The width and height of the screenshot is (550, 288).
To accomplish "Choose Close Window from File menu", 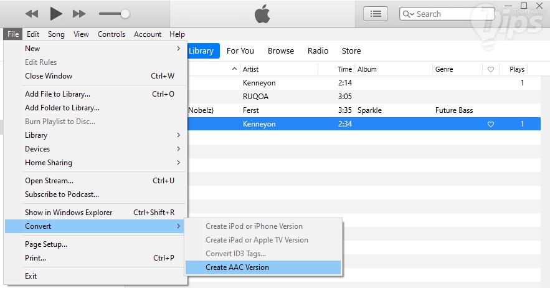I will [x=96, y=76].
